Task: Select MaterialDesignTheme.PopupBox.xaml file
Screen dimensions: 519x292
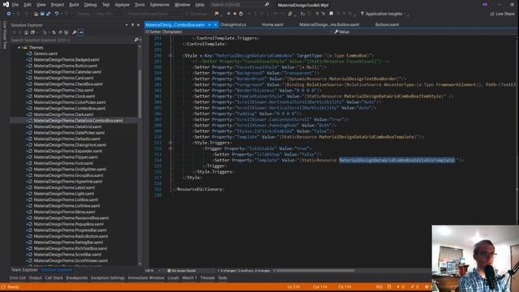Action: tap(68, 224)
